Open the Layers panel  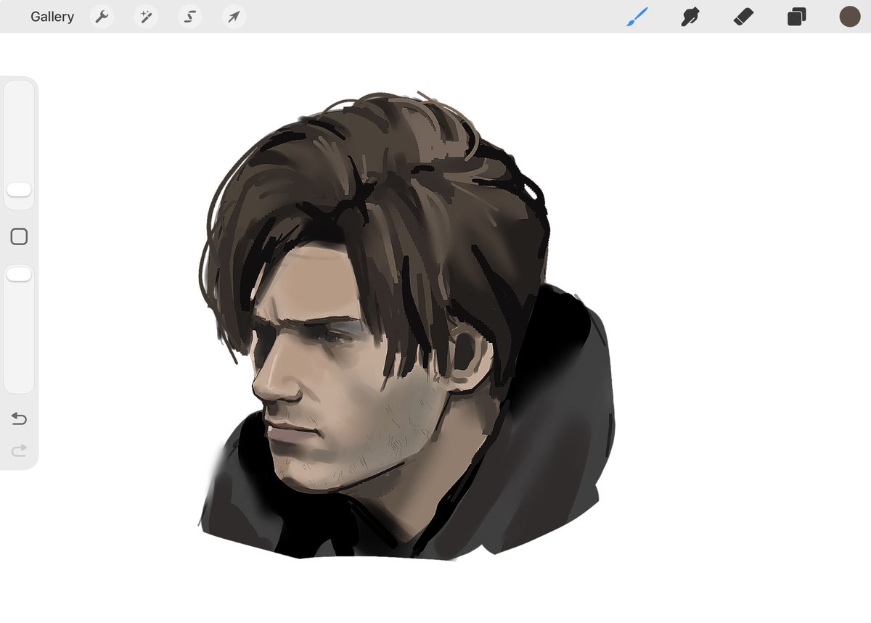point(796,17)
